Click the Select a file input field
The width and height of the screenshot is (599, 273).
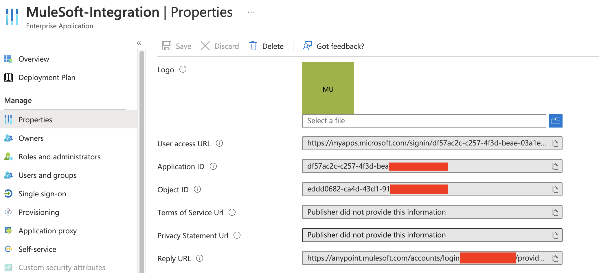424,121
